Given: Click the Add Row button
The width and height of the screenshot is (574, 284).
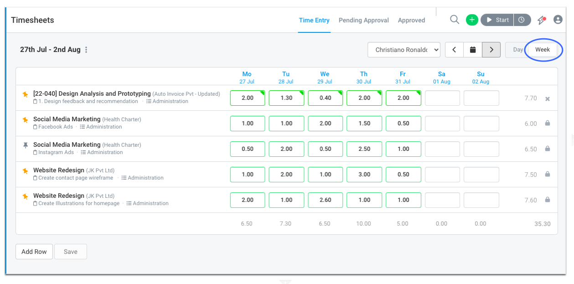Looking at the screenshot, I should [34, 252].
